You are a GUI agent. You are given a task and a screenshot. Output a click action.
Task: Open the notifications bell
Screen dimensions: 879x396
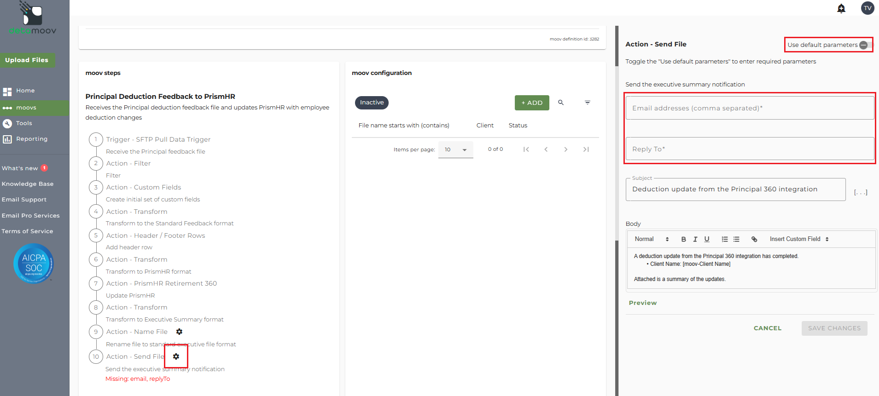pyautogui.click(x=841, y=8)
